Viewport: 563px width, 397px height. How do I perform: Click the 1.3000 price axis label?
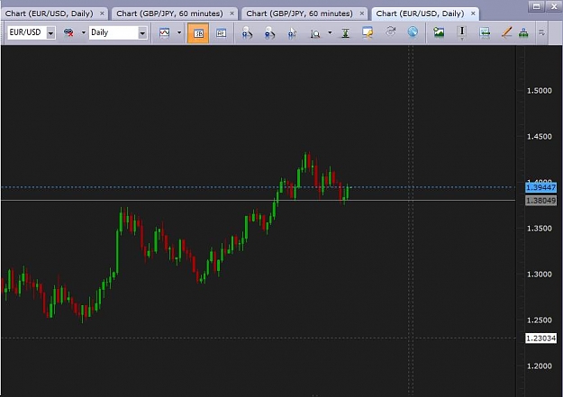click(x=540, y=275)
